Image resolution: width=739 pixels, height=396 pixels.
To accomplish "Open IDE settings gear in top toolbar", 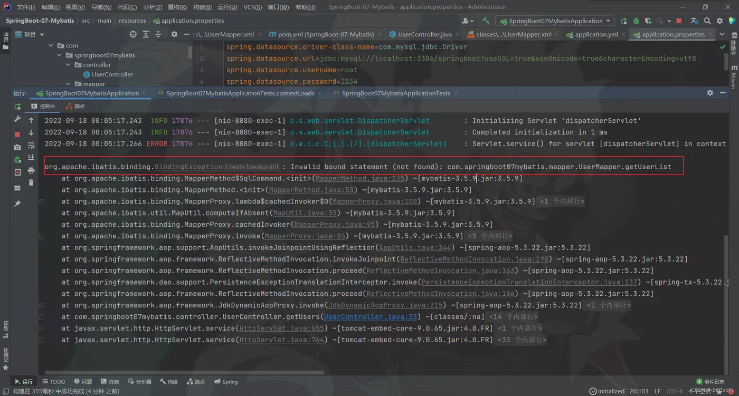I will tap(720, 21).
